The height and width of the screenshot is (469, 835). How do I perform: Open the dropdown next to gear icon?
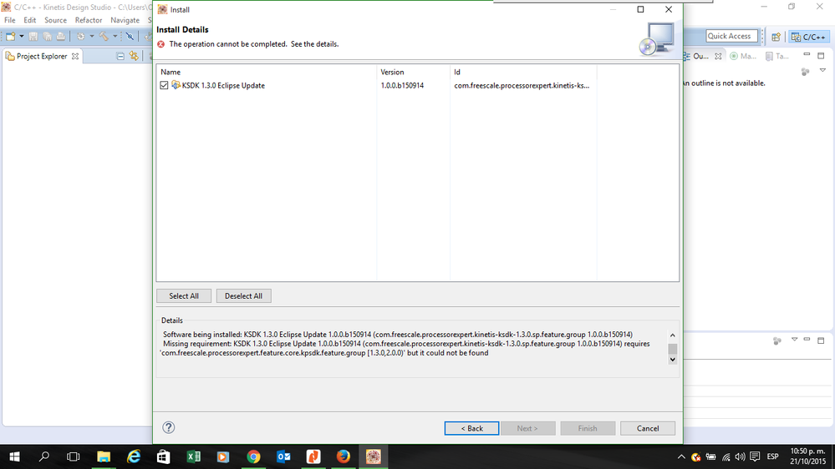point(92,36)
